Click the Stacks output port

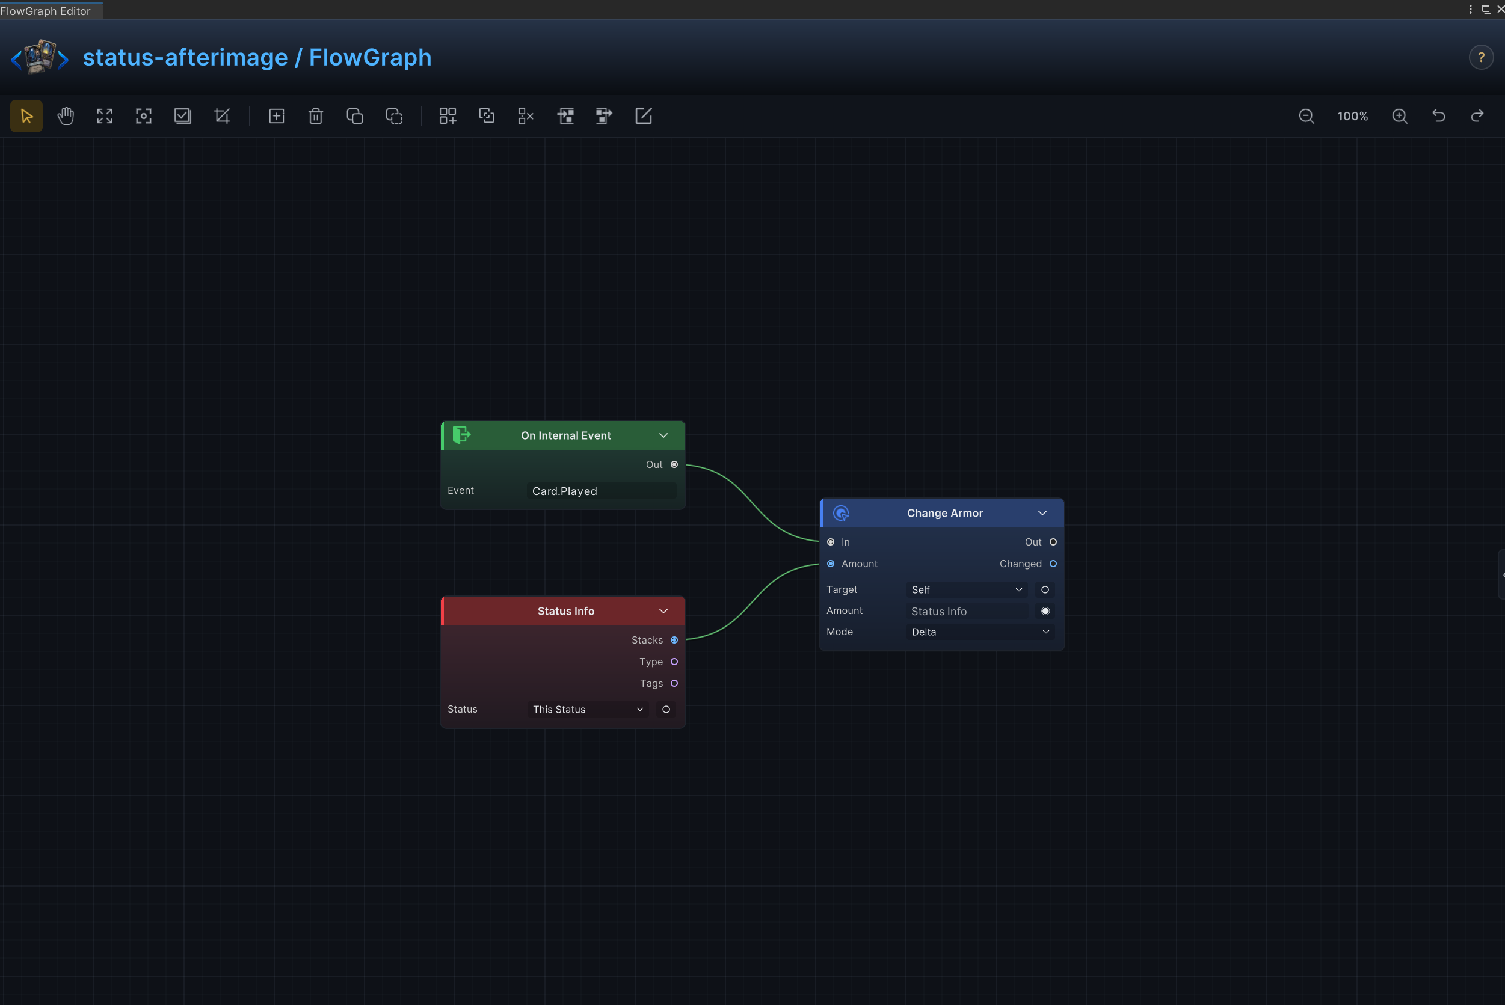pyautogui.click(x=674, y=641)
